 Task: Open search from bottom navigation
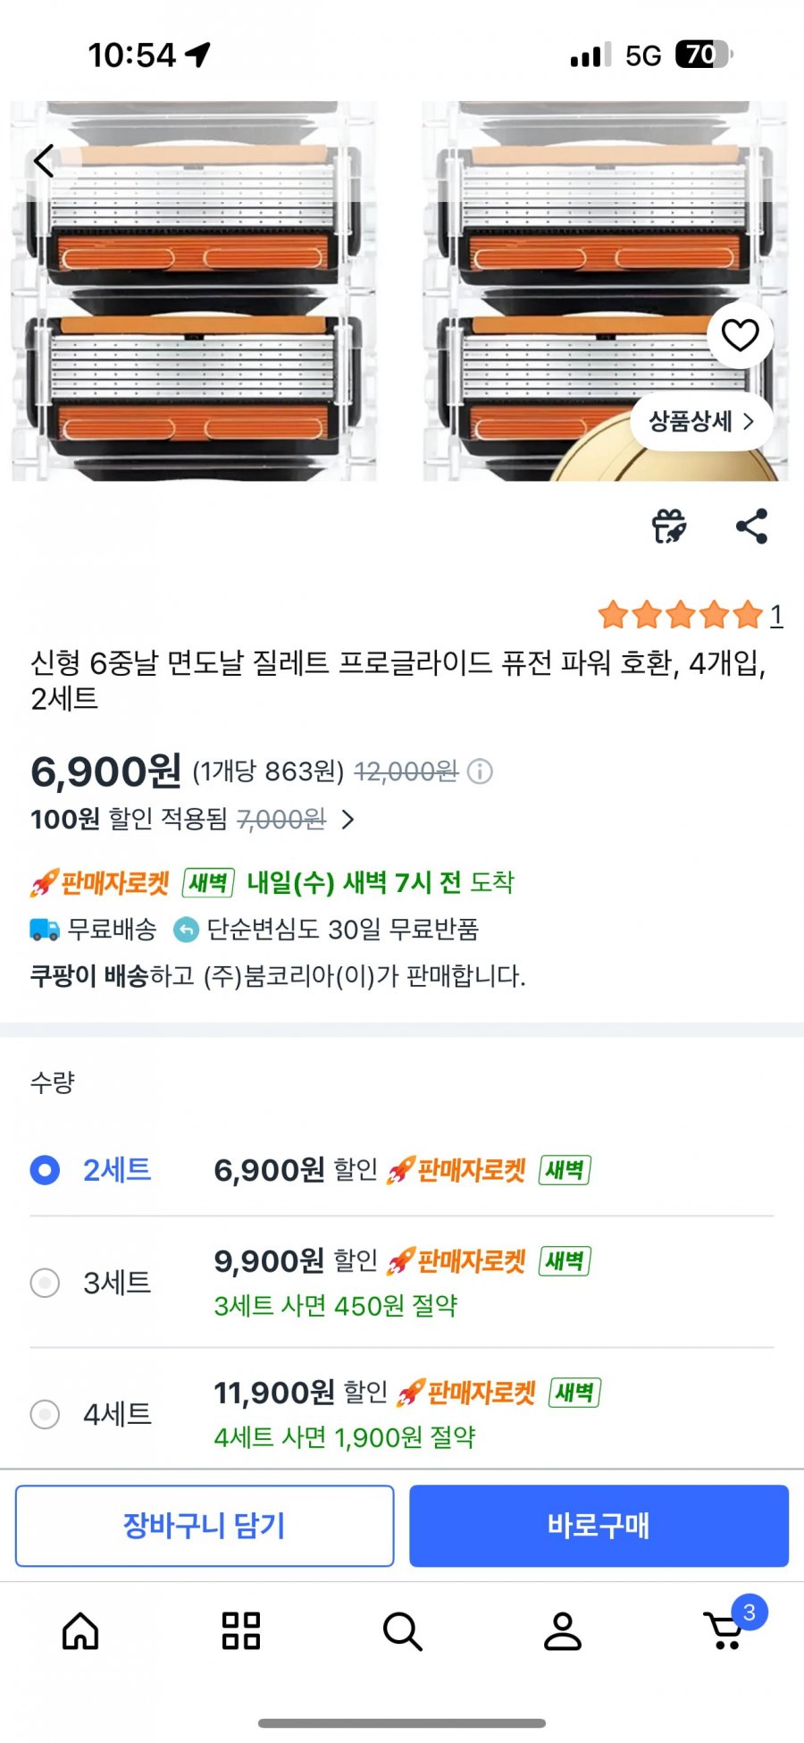coord(402,1630)
